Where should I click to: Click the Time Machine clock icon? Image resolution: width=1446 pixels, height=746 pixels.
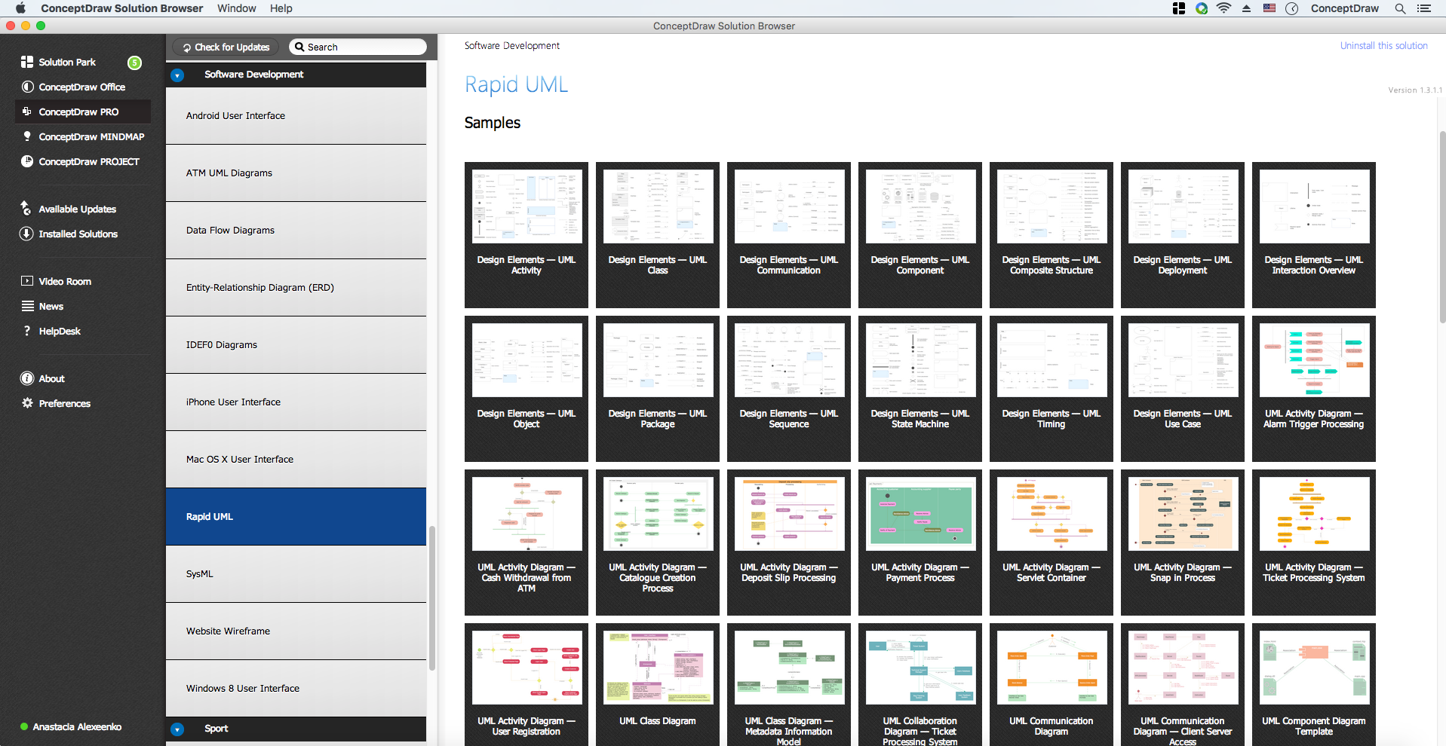1291,8
